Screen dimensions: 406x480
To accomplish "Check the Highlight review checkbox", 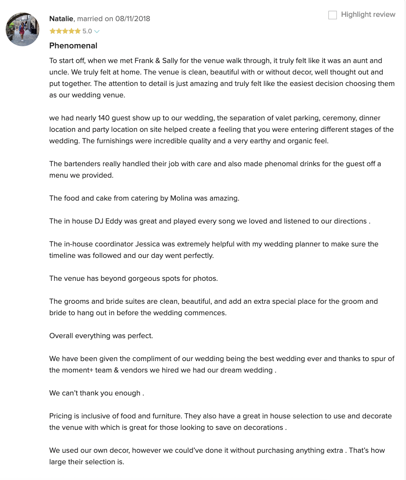I will (333, 15).
